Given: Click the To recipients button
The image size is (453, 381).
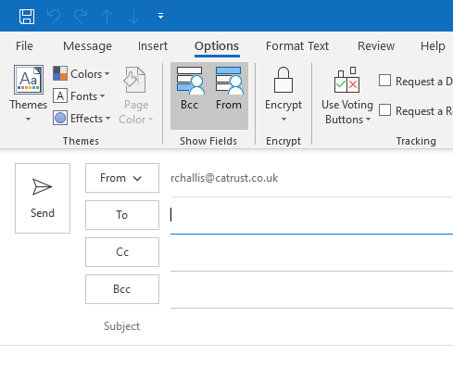Looking at the screenshot, I should 122,215.
